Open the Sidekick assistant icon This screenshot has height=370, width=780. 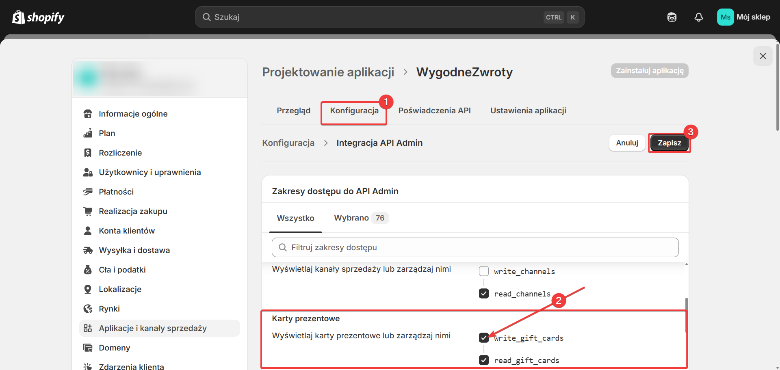(x=672, y=17)
